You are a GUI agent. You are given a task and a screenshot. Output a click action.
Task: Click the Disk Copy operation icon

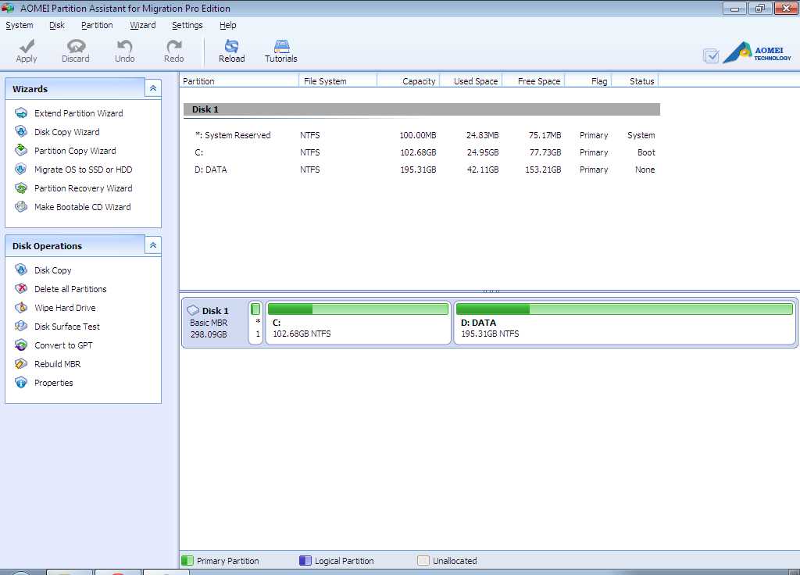(21, 270)
